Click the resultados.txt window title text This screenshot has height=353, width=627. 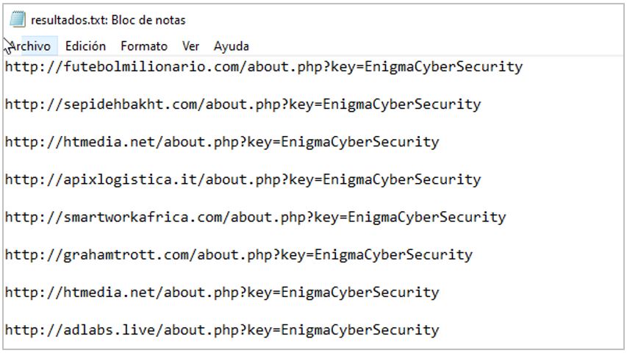(x=108, y=20)
